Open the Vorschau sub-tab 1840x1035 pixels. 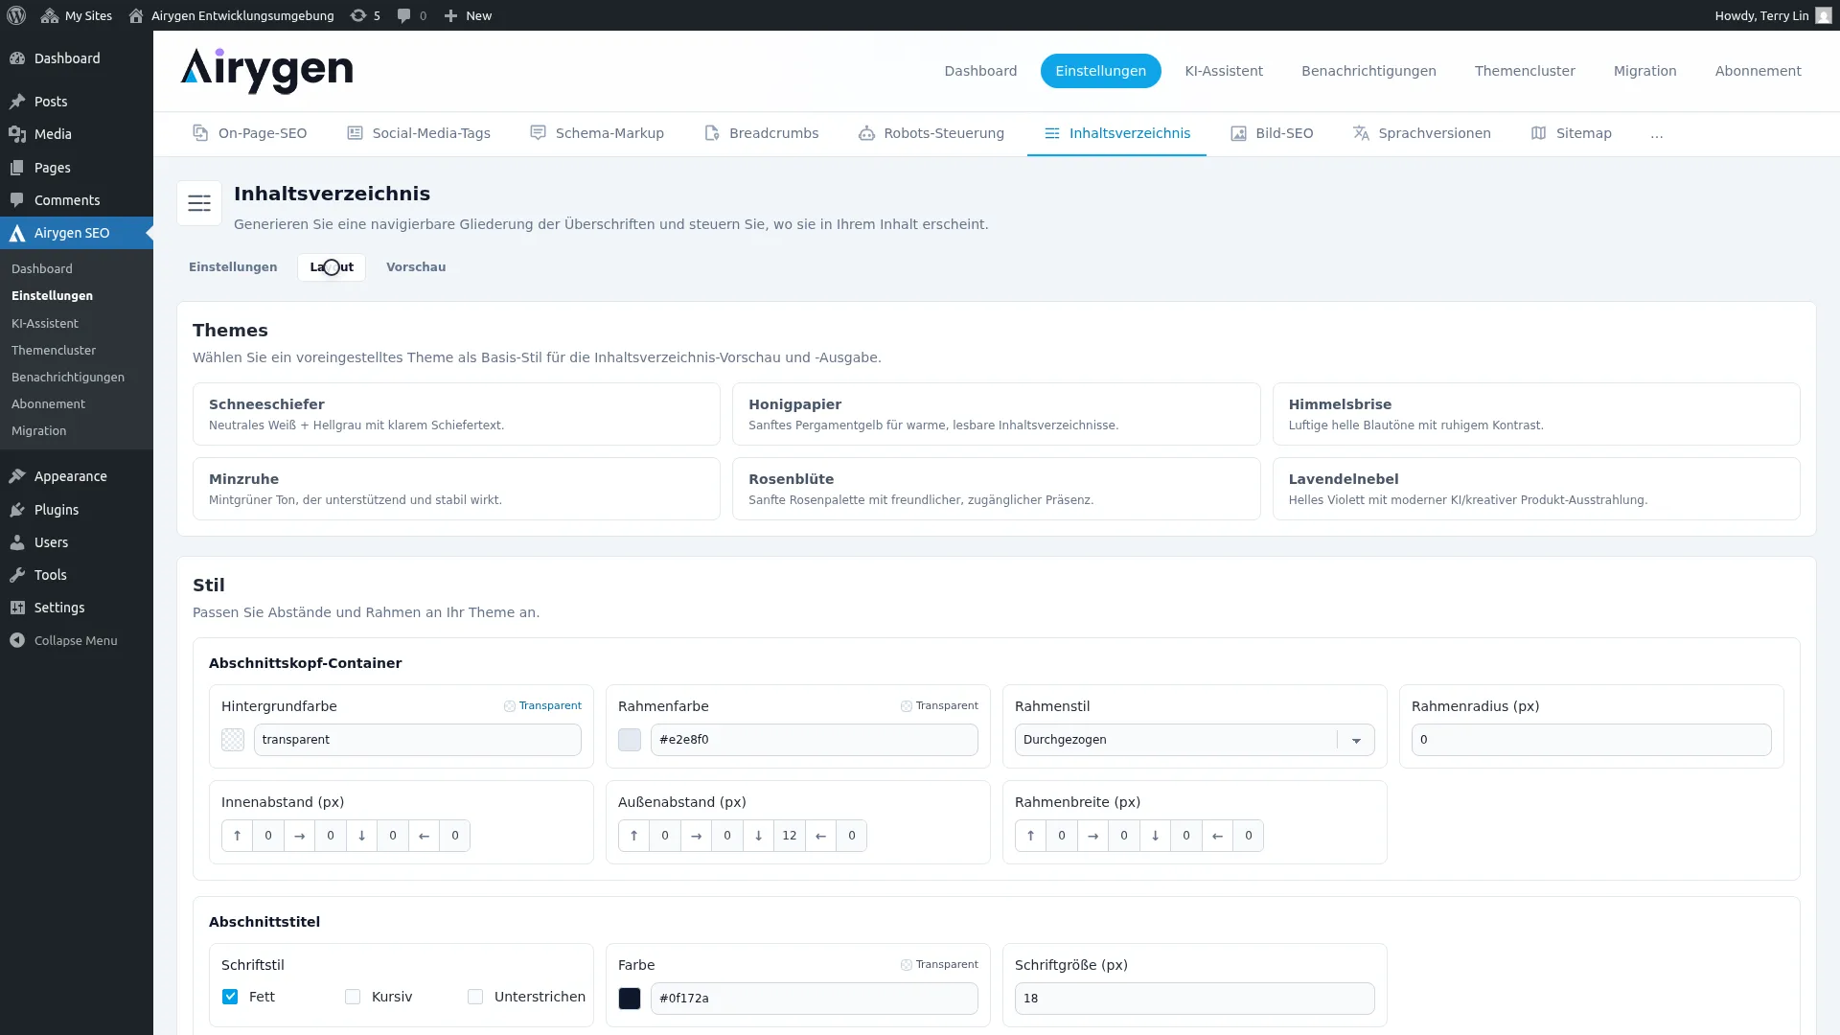click(x=416, y=267)
